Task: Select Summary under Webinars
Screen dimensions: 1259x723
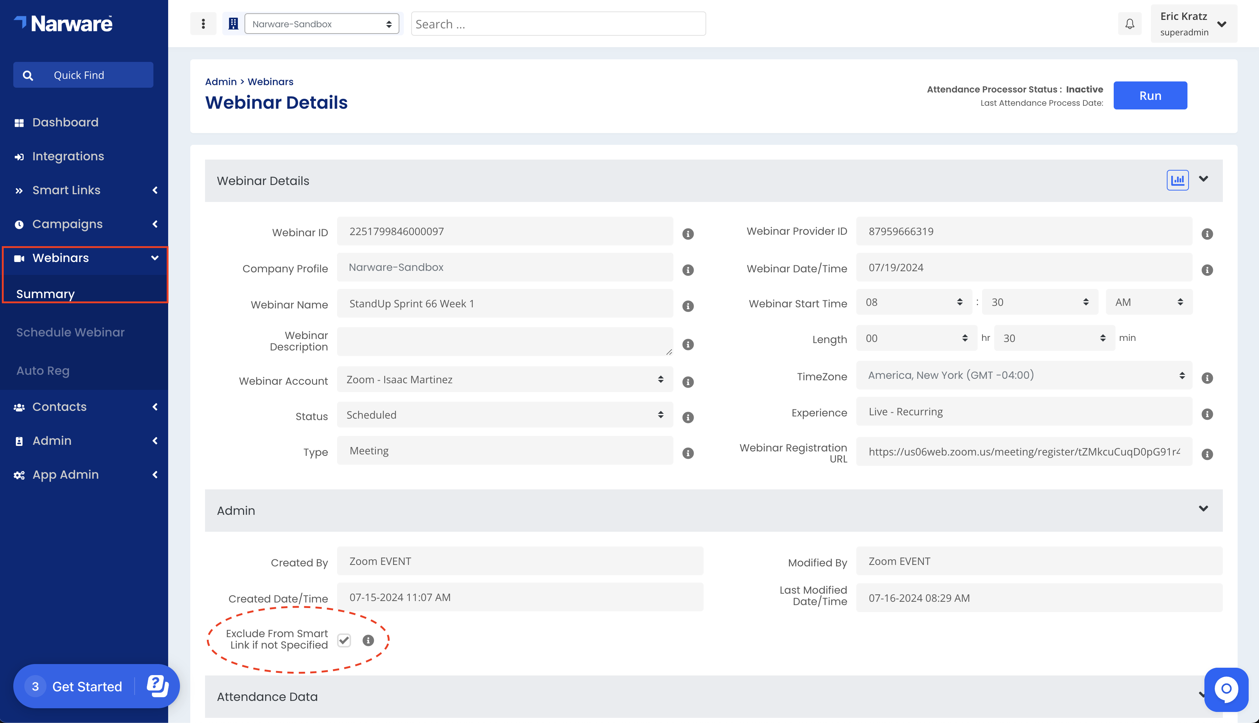Action: (x=45, y=294)
